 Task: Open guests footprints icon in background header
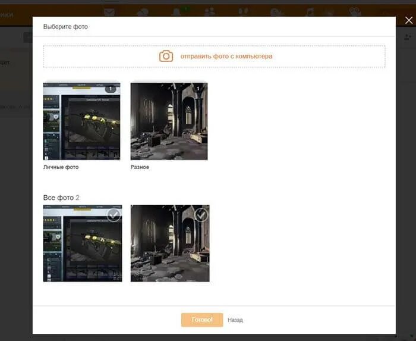243,12
